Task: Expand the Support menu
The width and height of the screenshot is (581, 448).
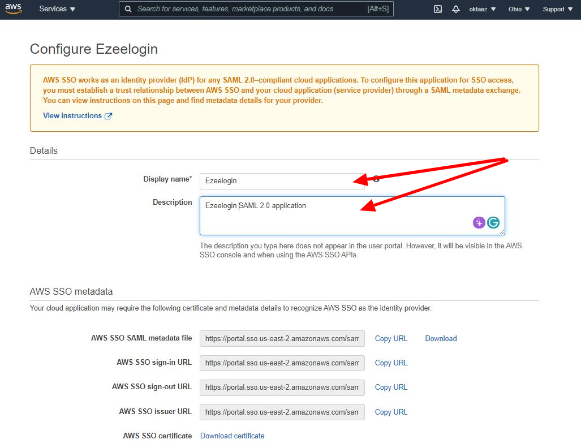Action: coord(557,9)
